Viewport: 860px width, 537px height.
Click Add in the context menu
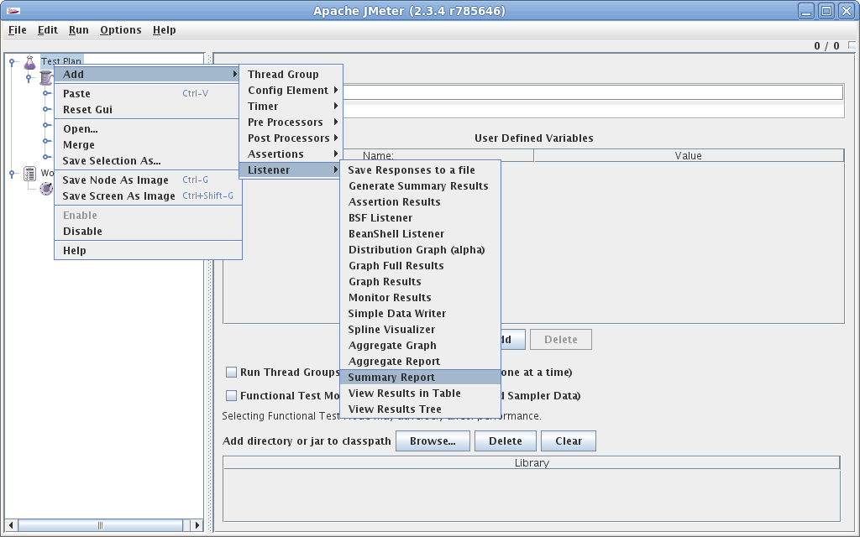click(148, 75)
